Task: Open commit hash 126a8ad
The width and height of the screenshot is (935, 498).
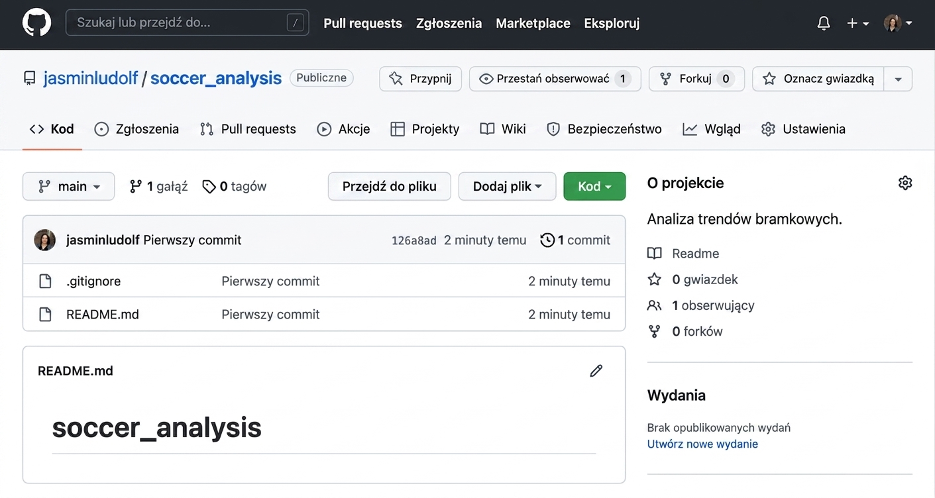Action: point(414,240)
